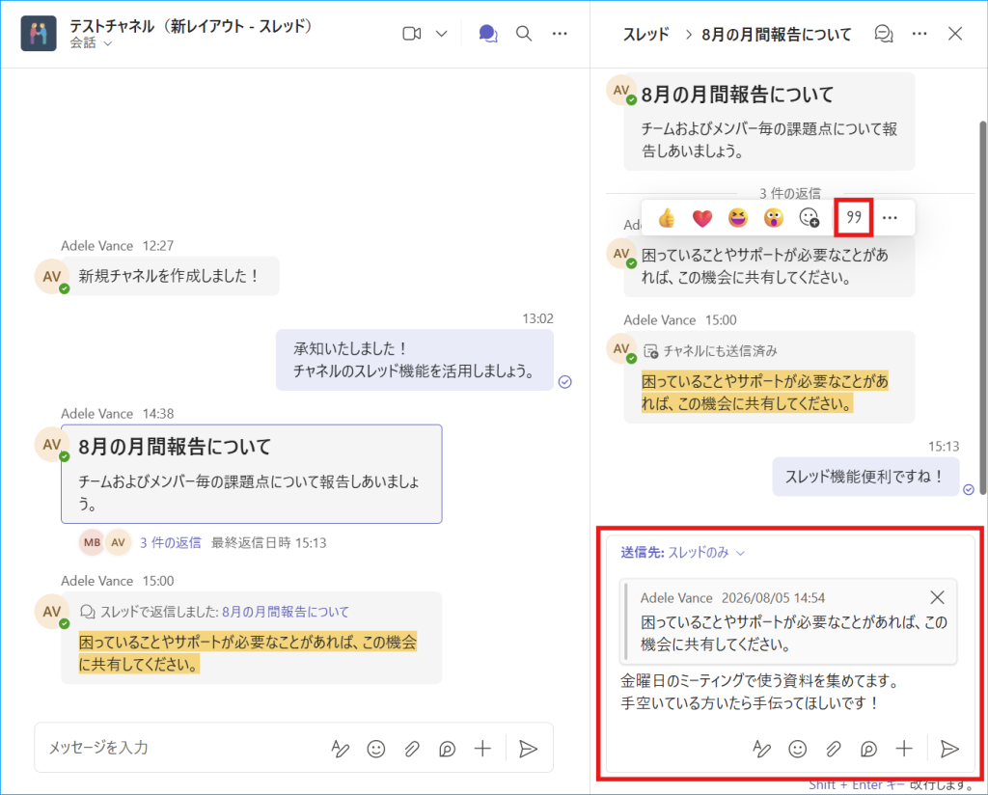Expand the meeting options dropdown arrow
This screenshot has height=795, width=988.
[x=442, y=34]
